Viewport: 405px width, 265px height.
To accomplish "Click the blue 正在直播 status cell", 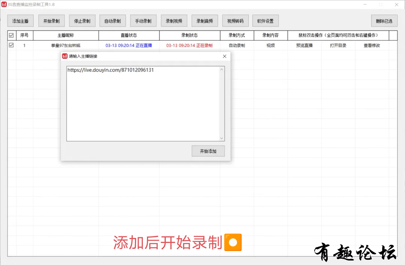I will 129,45.
